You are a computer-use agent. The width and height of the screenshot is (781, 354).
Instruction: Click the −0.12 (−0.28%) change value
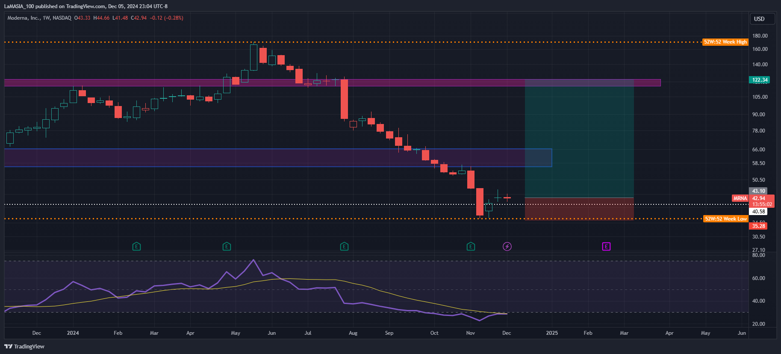tap(166, 18)
